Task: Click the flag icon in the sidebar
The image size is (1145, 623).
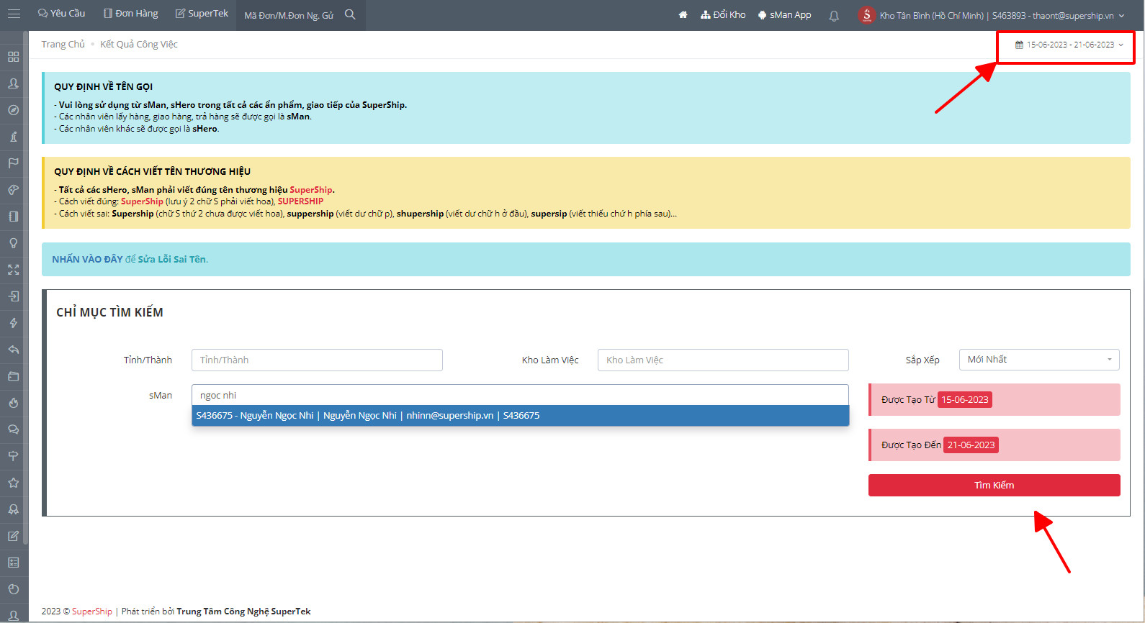Action: (x=13, y=163)
